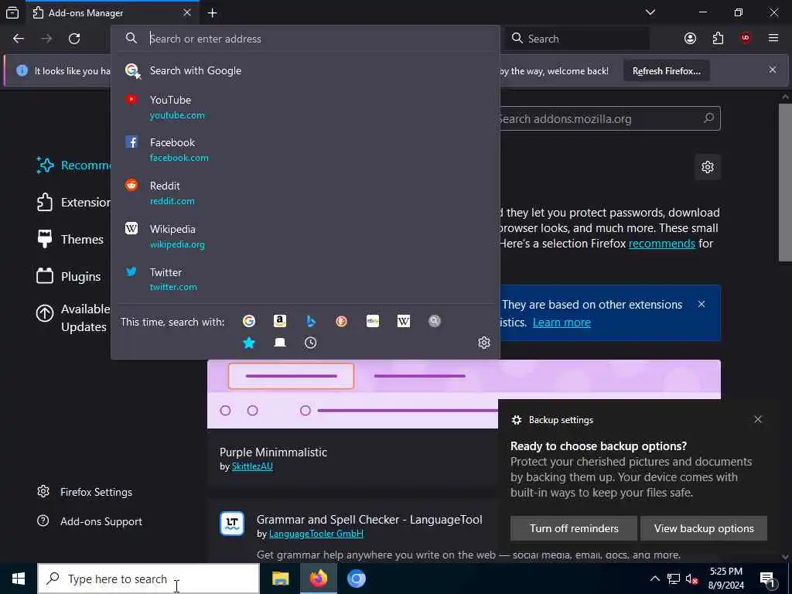Viewport: 792px width, 594px height.
Task: Expand the list all tabs chevron
Action: [650, 12]
